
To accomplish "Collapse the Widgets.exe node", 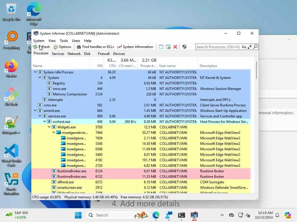I will click(x=49, y=127).
